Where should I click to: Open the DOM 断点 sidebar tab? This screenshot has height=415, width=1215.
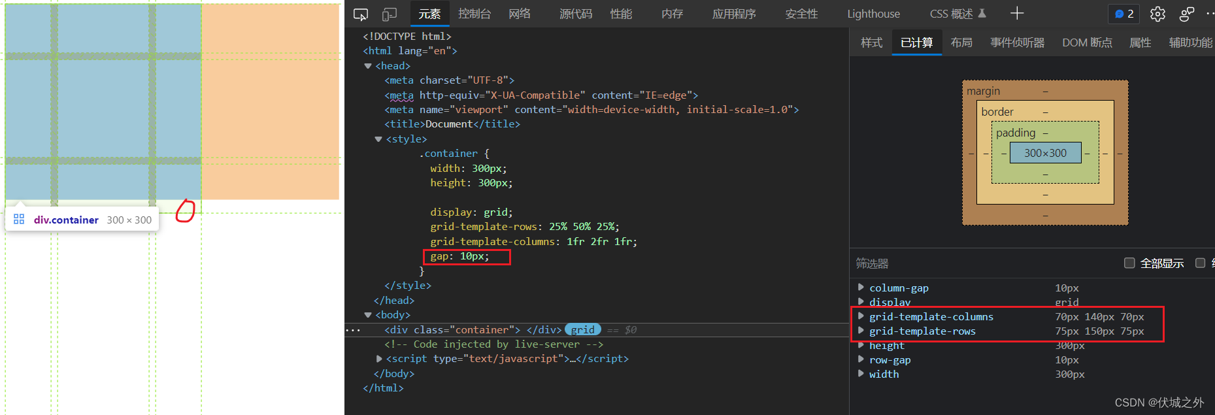(x=1087, y=42)
